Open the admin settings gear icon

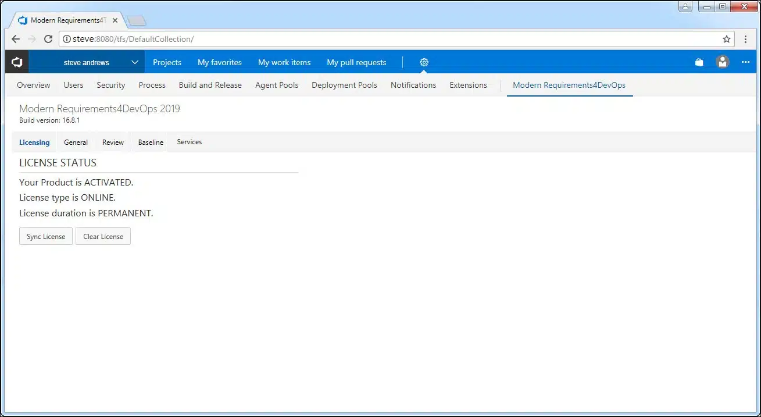pos(424,62)
